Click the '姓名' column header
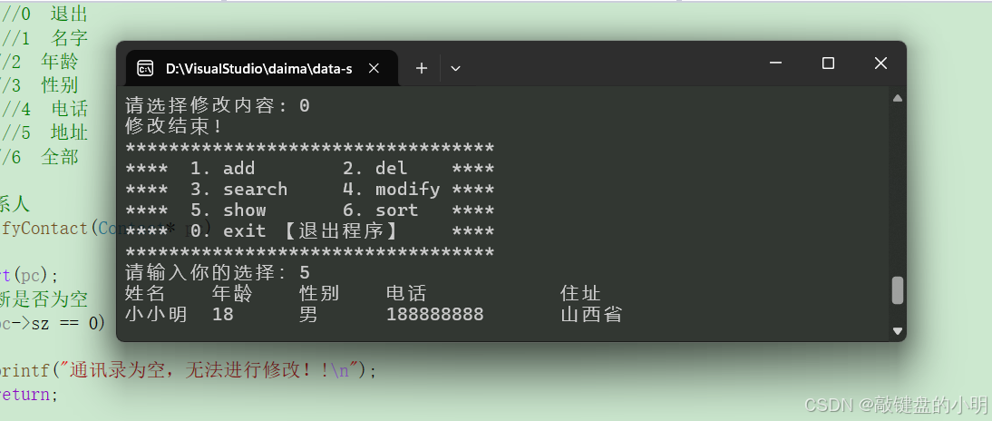This screenshot has width=992, height=421. point(145,294)
